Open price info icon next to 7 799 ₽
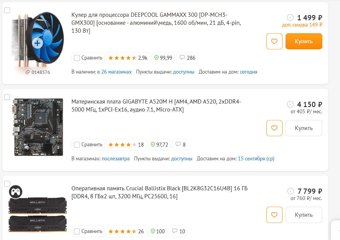The height and width of the screenshot is (240, 340). [x=291, y=191]
